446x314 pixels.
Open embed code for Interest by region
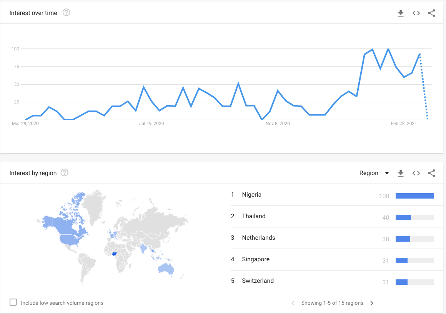416,173
